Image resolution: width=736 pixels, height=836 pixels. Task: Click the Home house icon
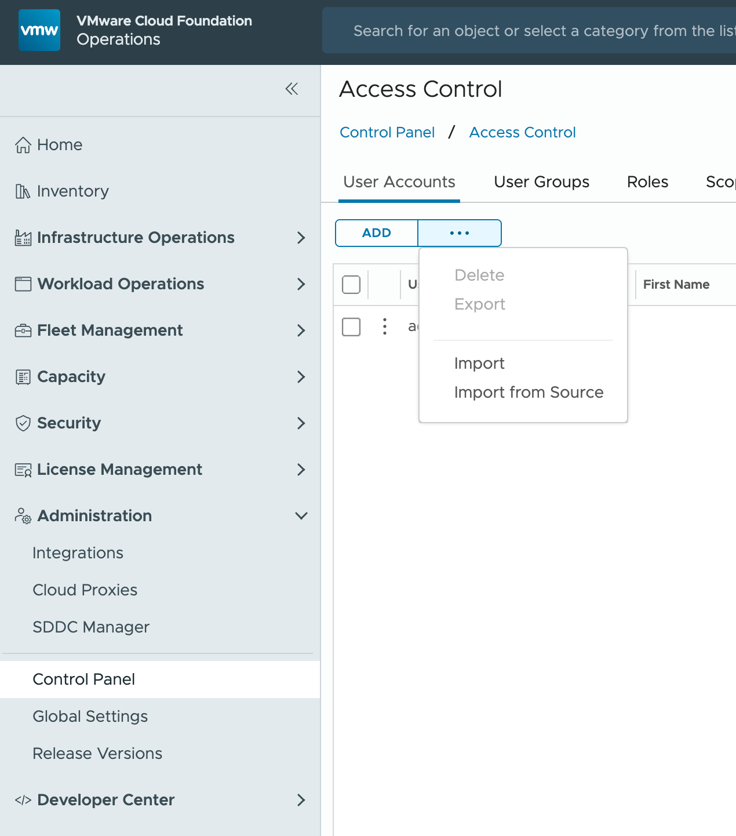[23, 145]
